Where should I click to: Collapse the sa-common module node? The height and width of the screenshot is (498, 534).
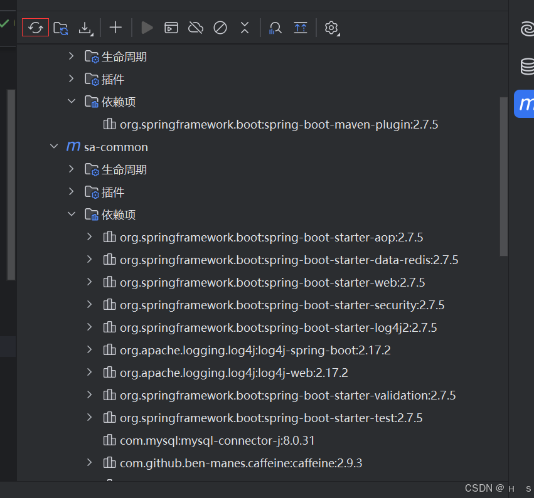[54, 146]
